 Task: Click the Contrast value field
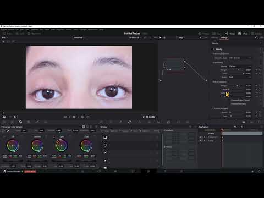coord(58,130)
